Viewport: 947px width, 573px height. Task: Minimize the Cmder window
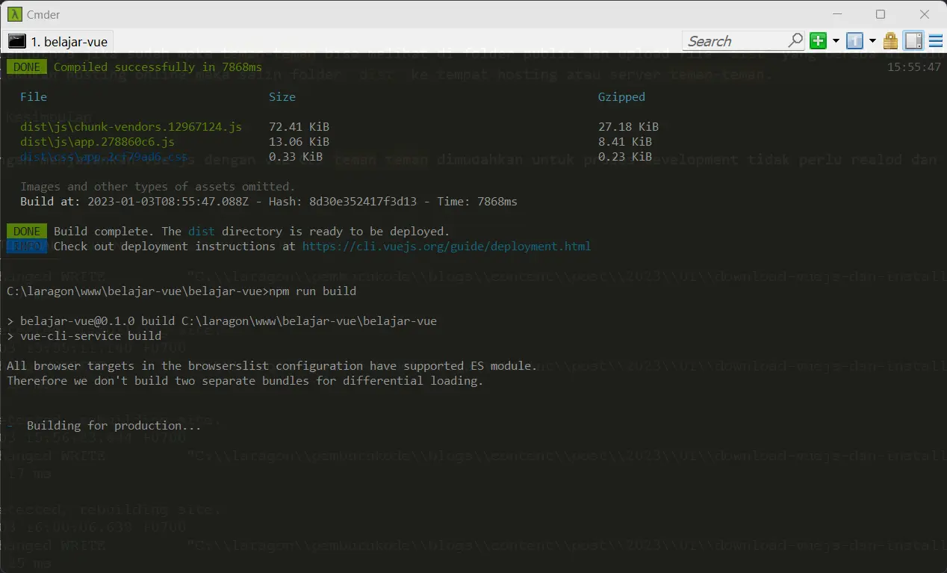click(836, 14)
